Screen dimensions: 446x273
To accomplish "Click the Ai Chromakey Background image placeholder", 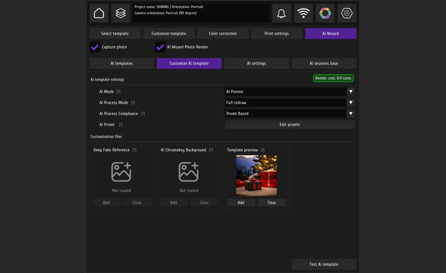I will 189,172.
